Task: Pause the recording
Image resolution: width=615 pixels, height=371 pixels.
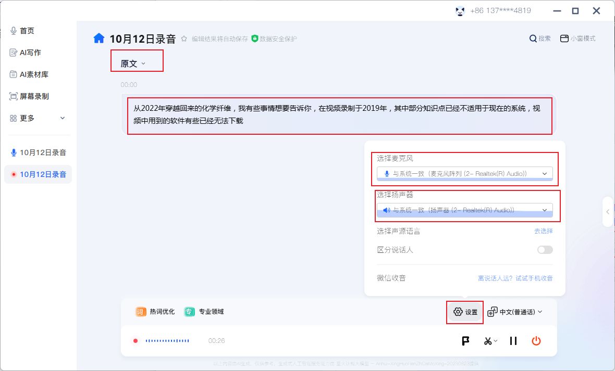Action: coord(513,341)
